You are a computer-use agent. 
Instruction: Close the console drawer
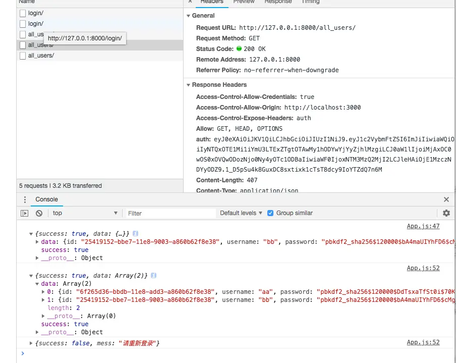point(446,199)
